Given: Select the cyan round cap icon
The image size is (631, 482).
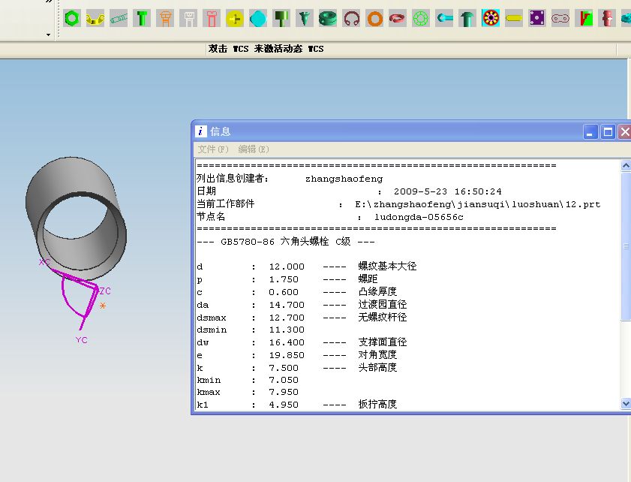Looking at the screenshot, I should [258, 19].
